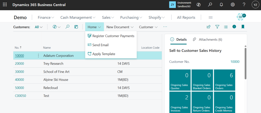Expand the New Document dropdown

120,27
